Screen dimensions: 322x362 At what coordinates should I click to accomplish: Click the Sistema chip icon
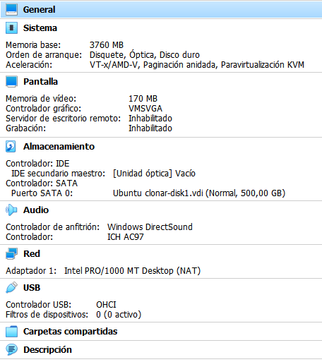pyautogui.click(x=11, y=28)
